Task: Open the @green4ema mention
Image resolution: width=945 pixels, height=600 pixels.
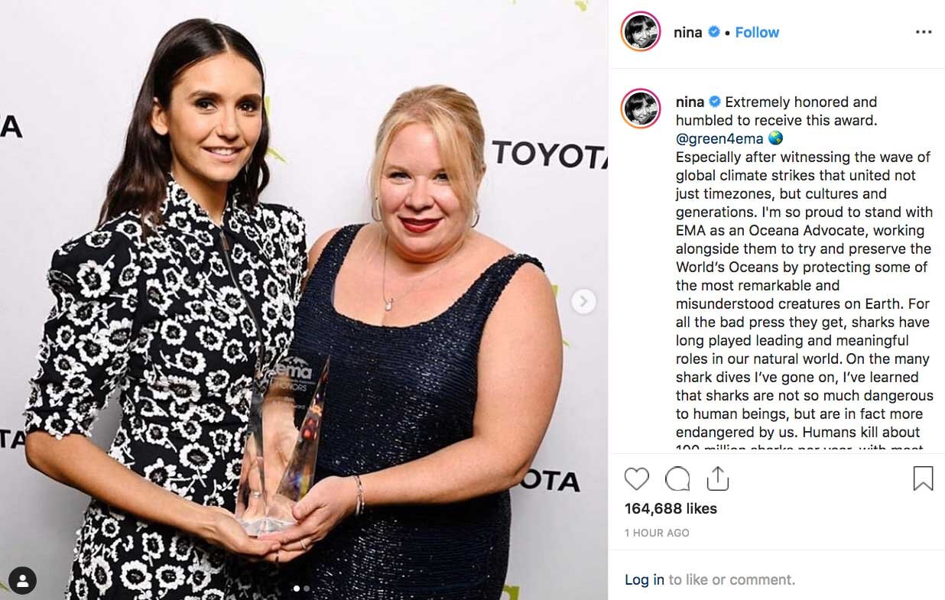Action: [719, 138]
